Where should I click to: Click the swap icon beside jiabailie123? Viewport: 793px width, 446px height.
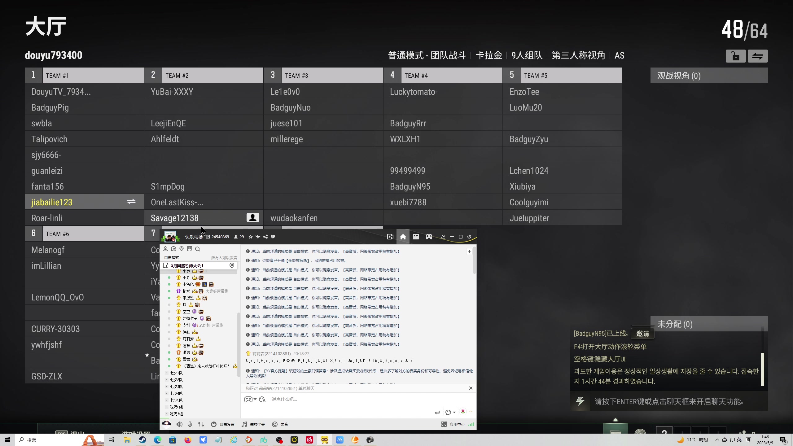click(131, 202)
